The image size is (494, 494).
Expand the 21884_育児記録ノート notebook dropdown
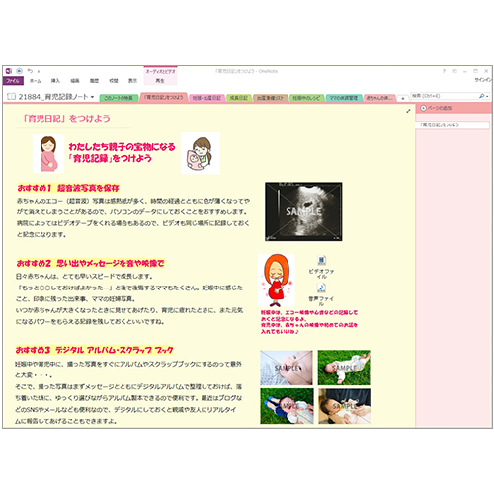92,97
